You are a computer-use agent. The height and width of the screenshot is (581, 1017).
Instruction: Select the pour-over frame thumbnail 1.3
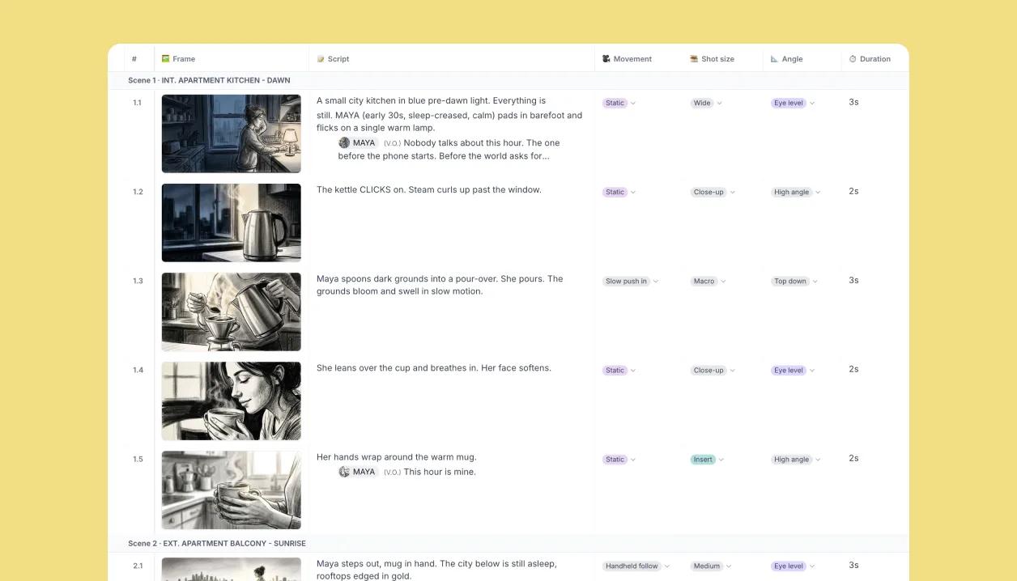[x=231, y=312]
